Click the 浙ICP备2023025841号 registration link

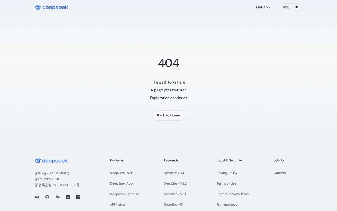(52, 173)
